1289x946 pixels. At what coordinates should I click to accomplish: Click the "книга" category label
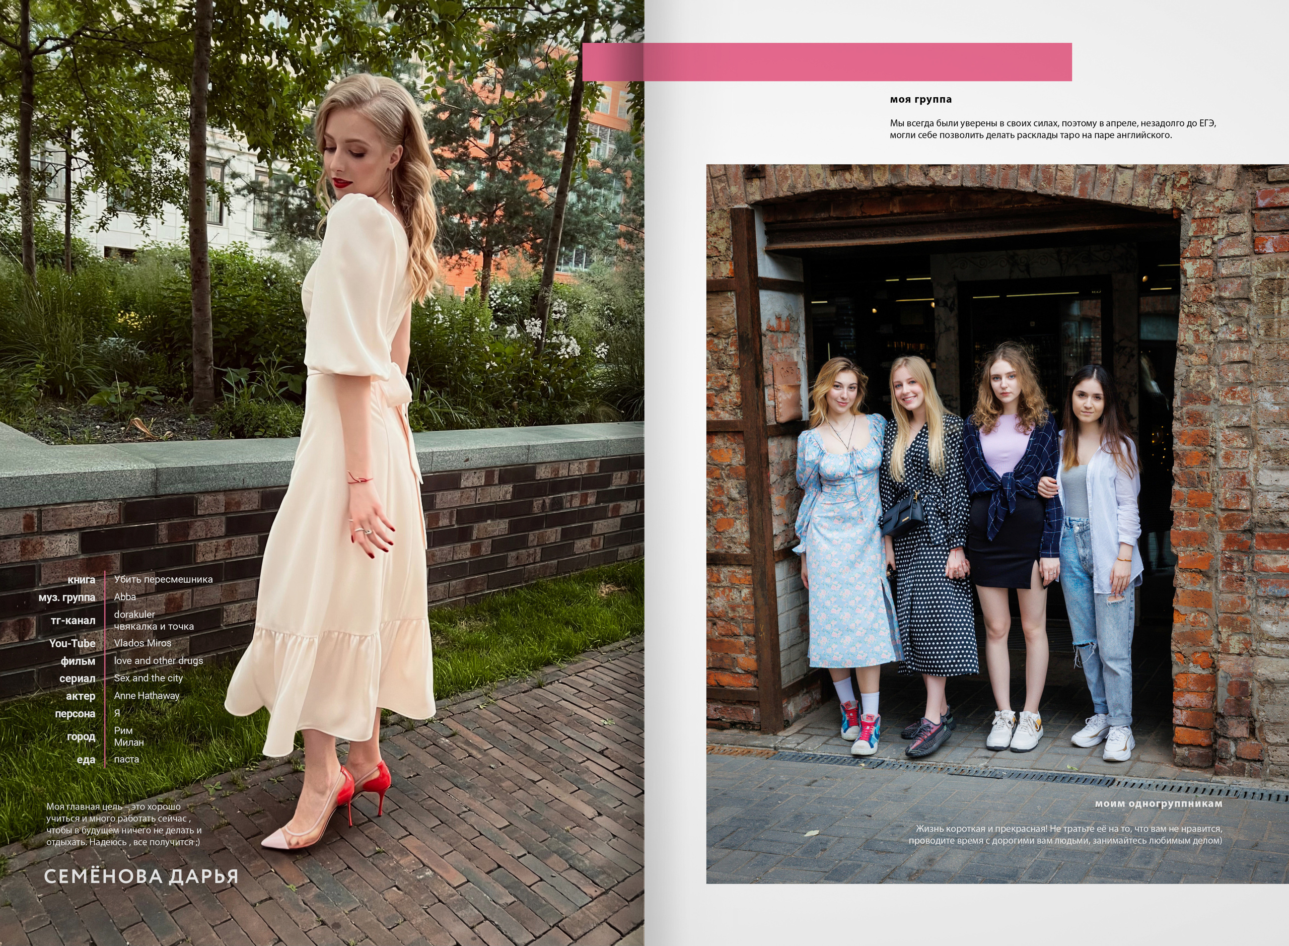81,579
